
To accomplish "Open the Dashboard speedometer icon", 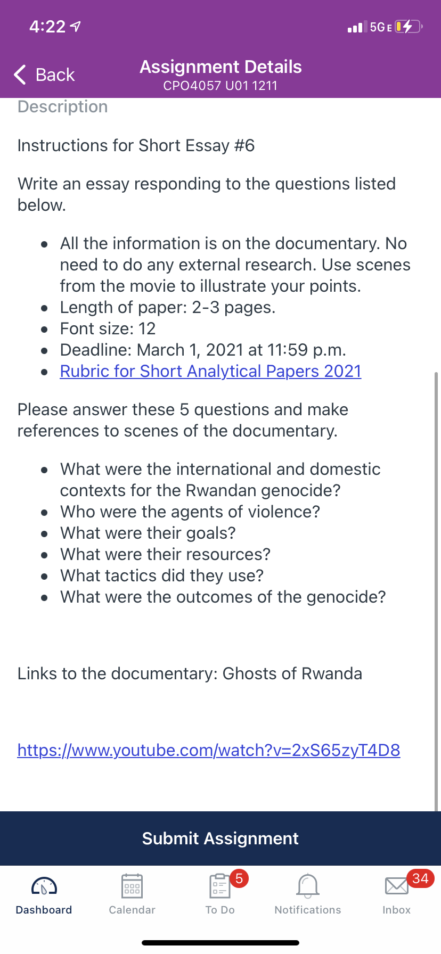I will (44, 886).
